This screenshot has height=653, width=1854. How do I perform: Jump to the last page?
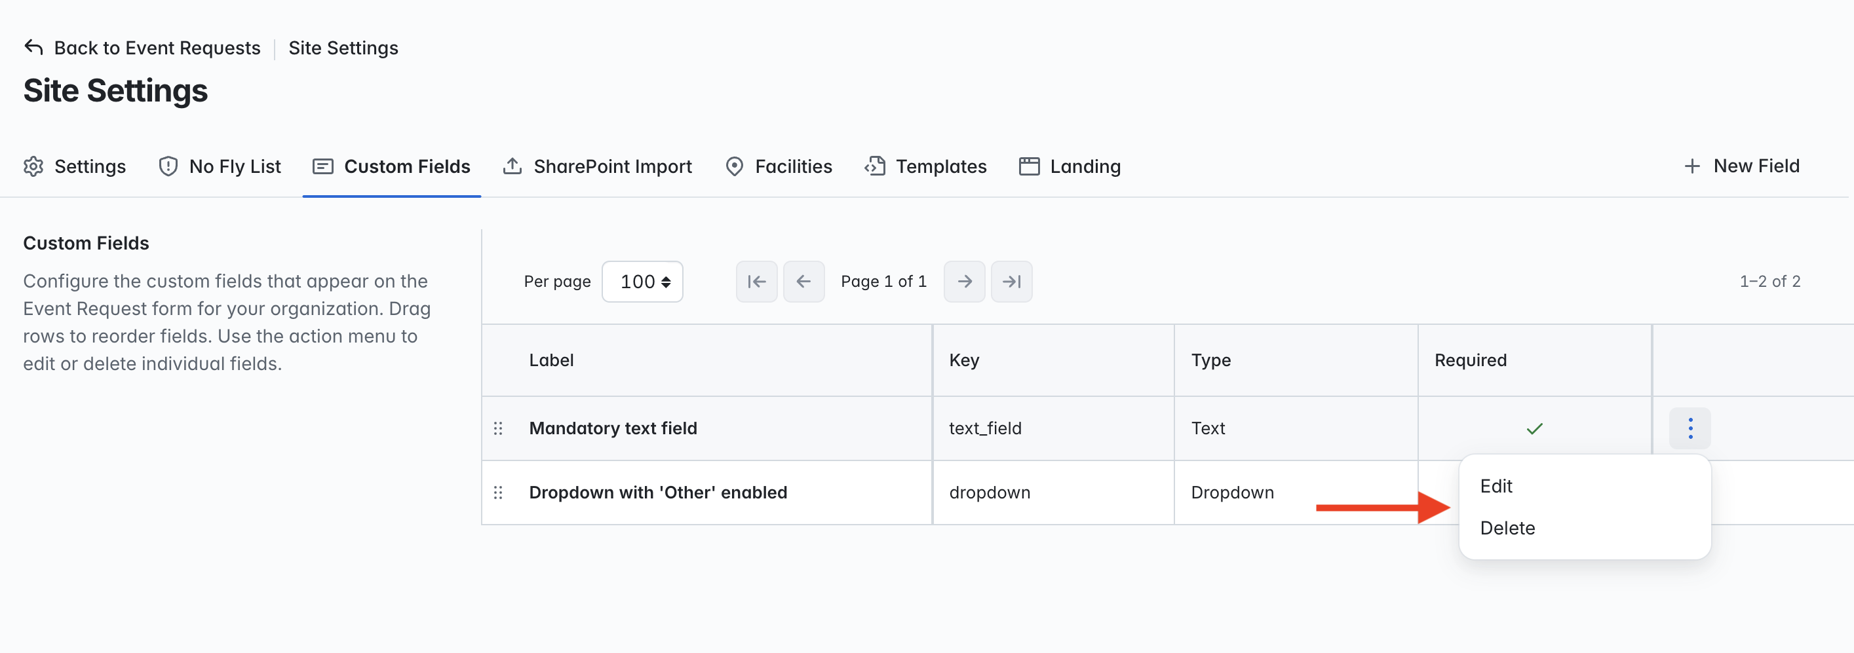pos(1012,281)
